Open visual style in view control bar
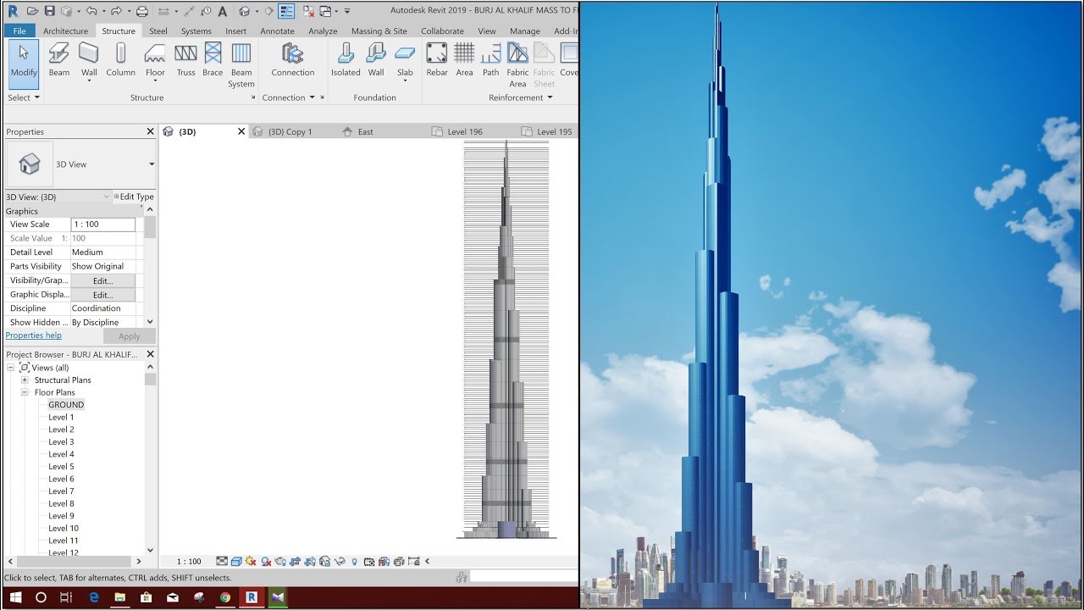The image size is (1084, 610). click(236, 561)
